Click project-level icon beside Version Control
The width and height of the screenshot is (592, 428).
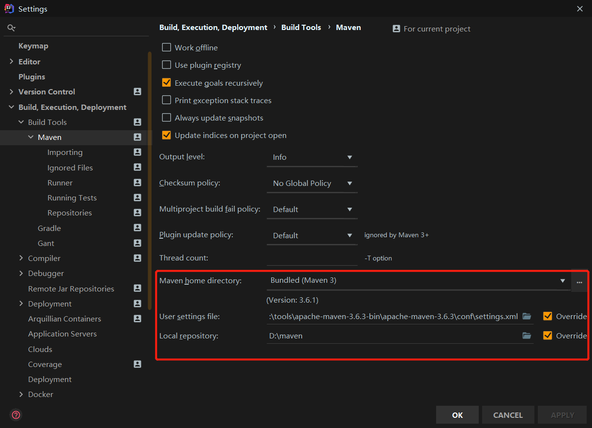pyautogui.click(x=137, y=92)
